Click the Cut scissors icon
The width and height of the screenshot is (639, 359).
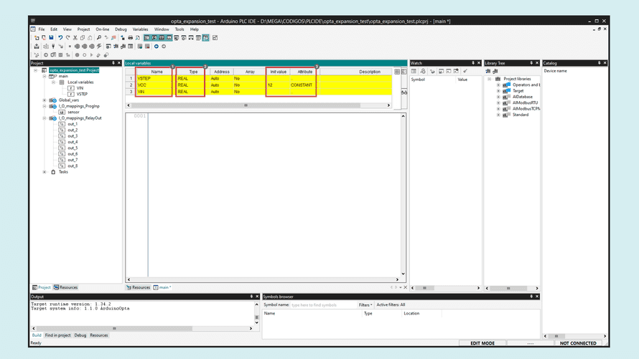pos(75,38)
